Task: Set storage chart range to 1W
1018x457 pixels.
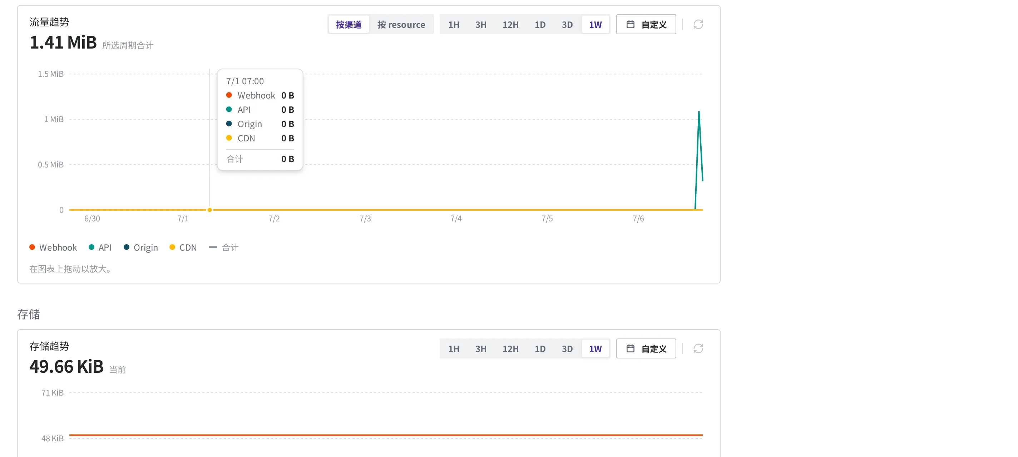Action: click(x=595, y=348)
